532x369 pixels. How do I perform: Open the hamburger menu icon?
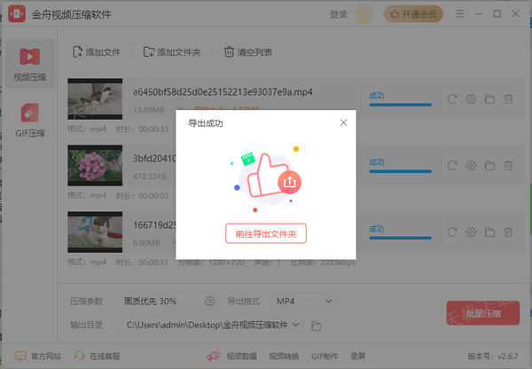(x=459, y=14)
